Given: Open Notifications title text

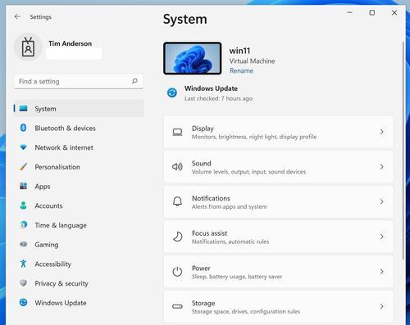Looking at the screenshot, I should click(x=211, y=198).
